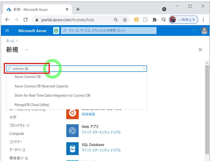Select the 分析 category
Image resolution: width=211 pixels, height=161 pixels.
pyautogui.click(x=13, y=117)
